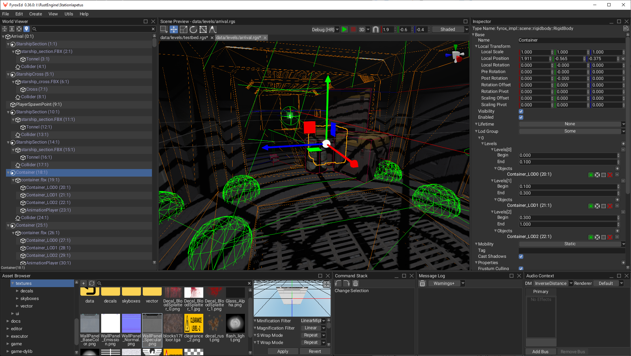The image size is (631, 356).
Task: Click the locate selection icon in World Viewer
Action: (19, 29)
